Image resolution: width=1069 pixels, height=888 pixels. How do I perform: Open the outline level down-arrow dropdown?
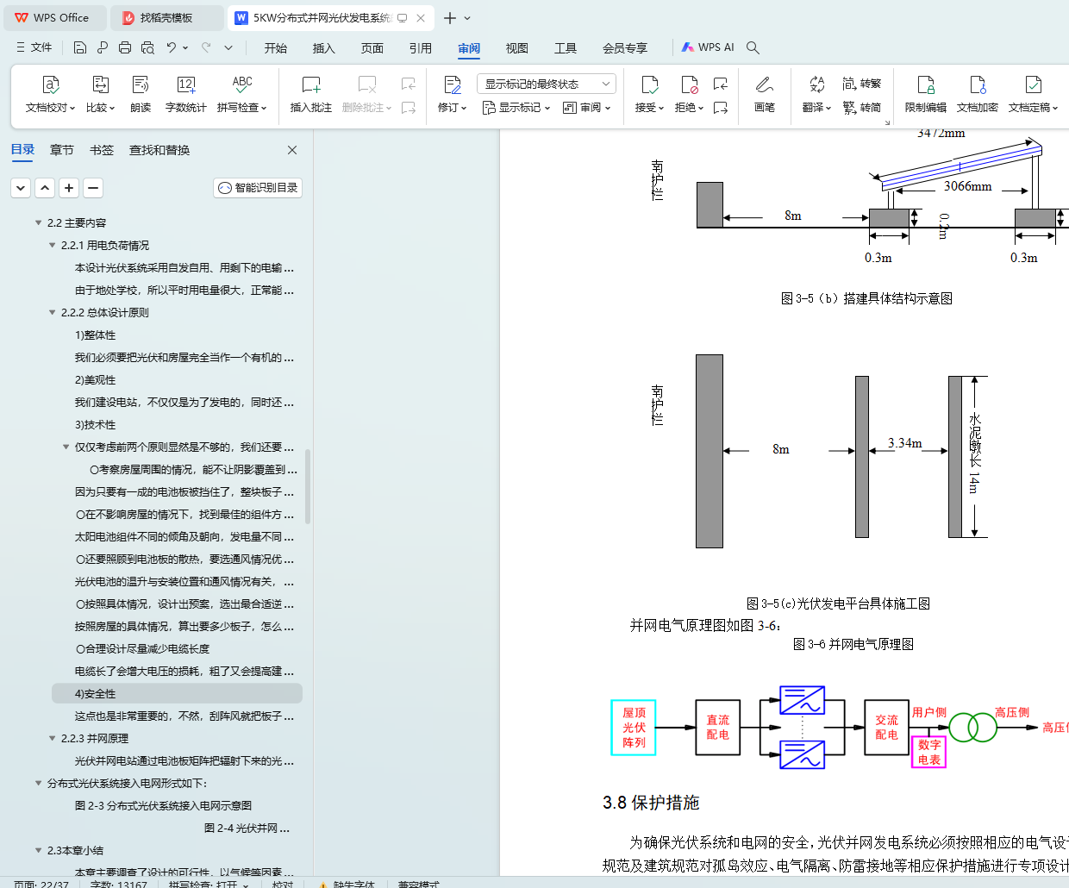(22, 187)
